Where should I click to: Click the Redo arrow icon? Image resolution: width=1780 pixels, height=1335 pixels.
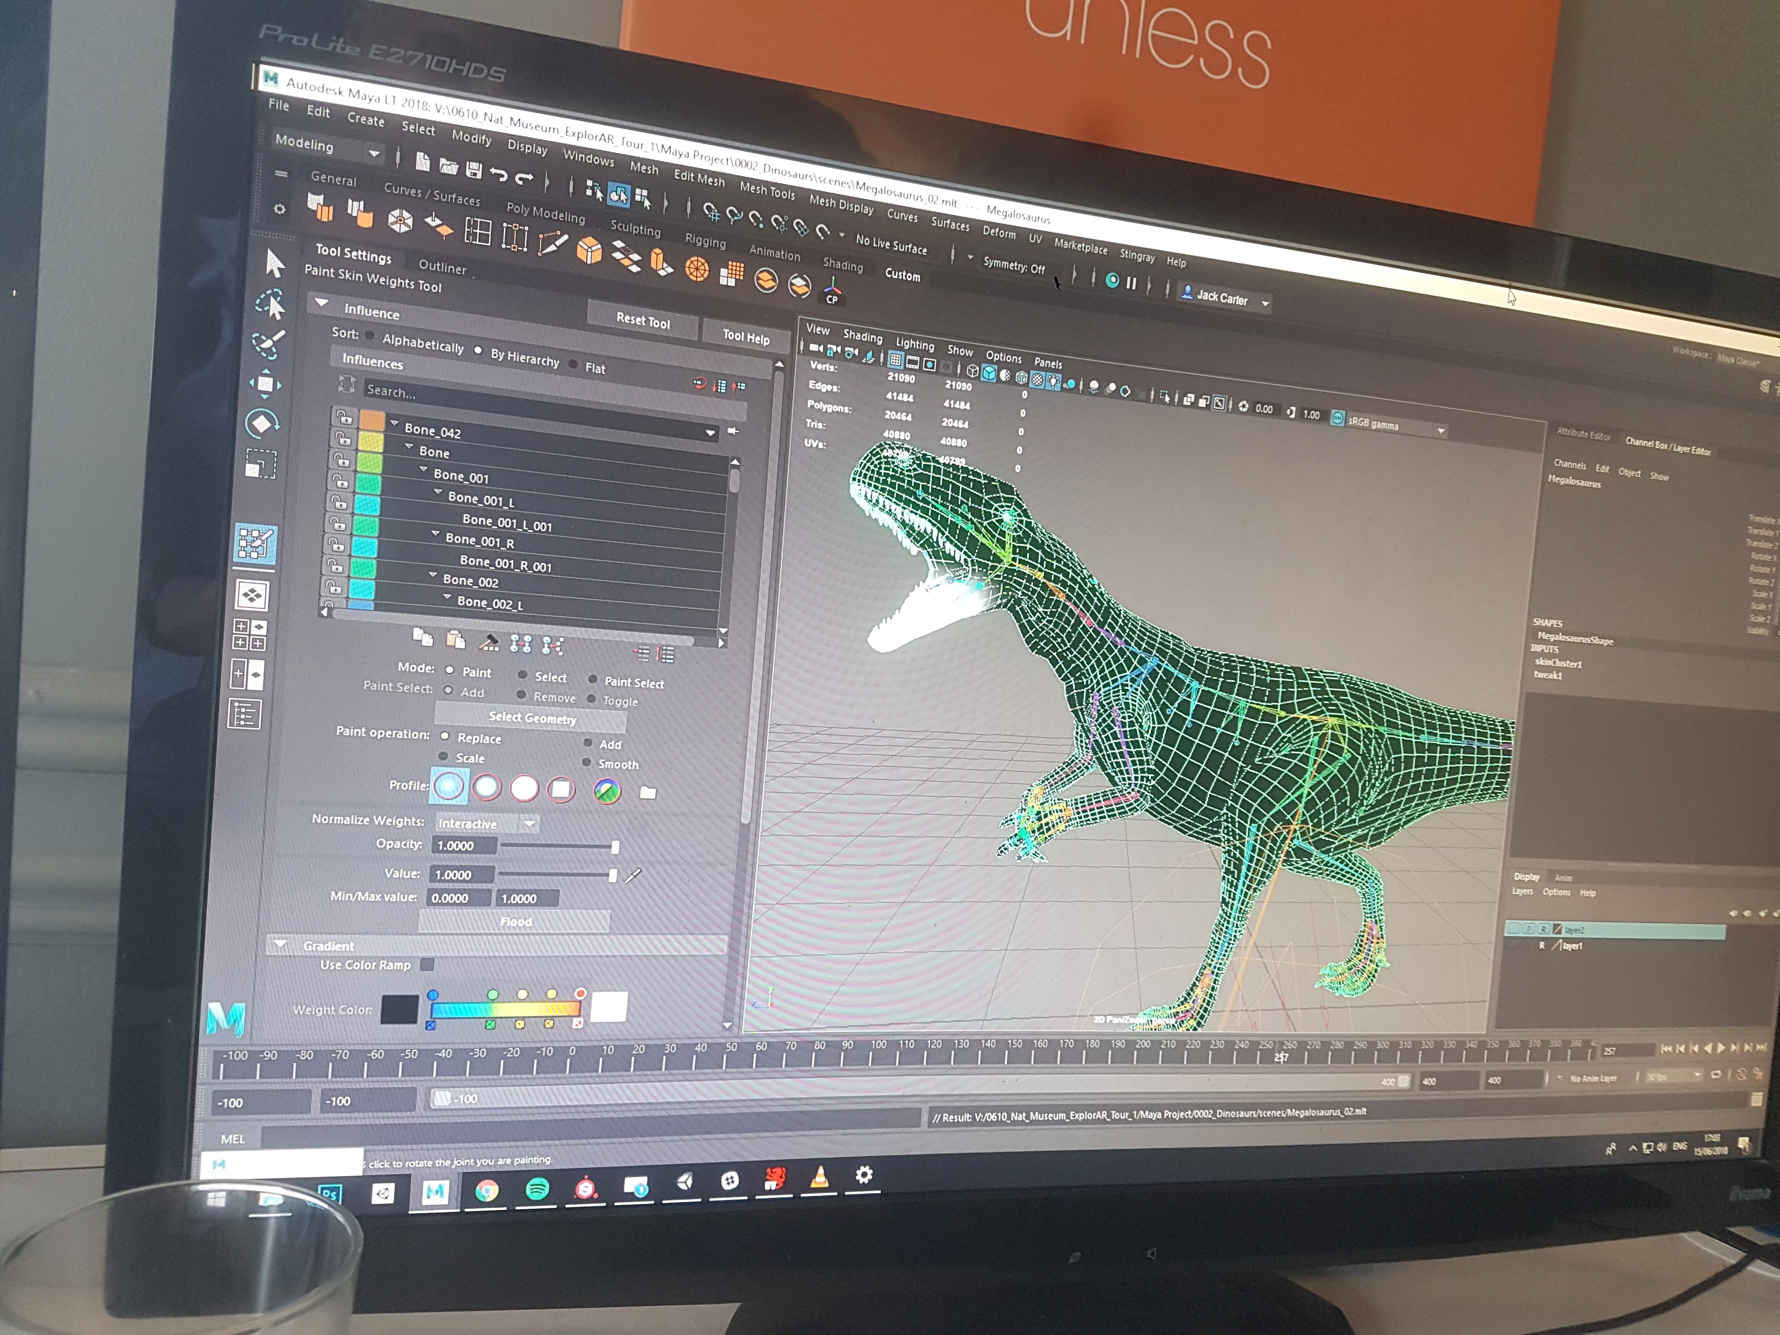(524, 178)
